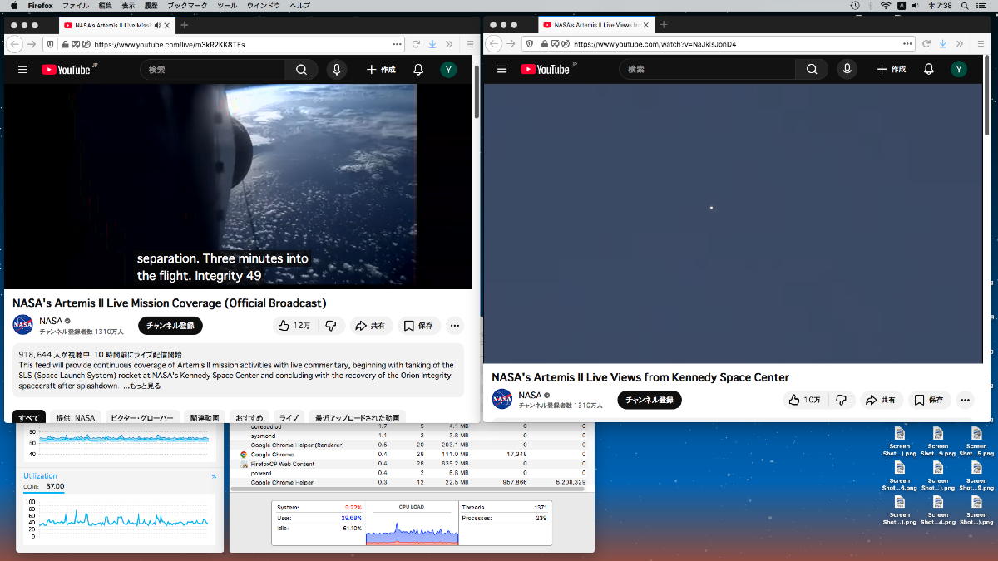Click search magnifier button in right YouTube window
Viewport: 998px width, 561px height.
[x=812, y=70]
